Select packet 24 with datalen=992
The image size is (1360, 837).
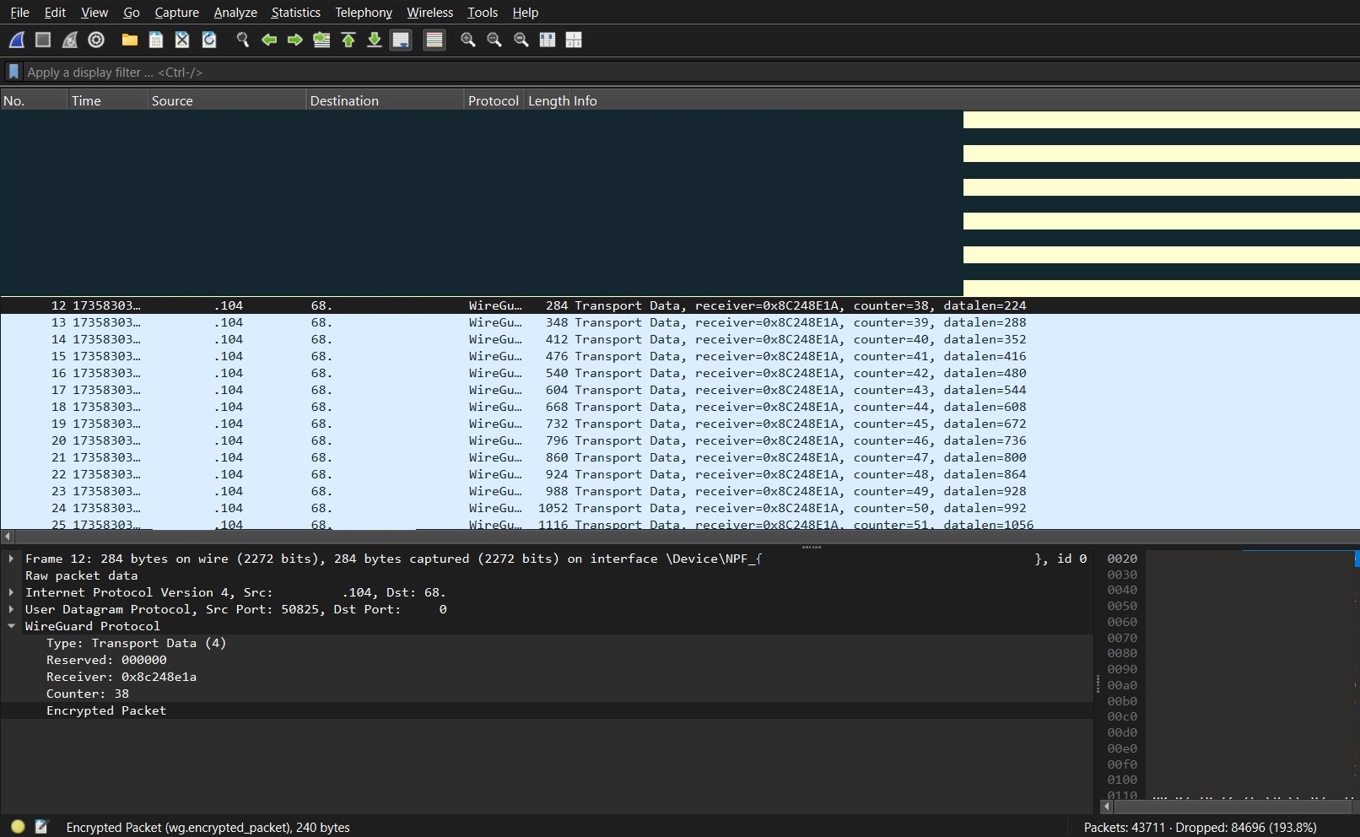680,508
